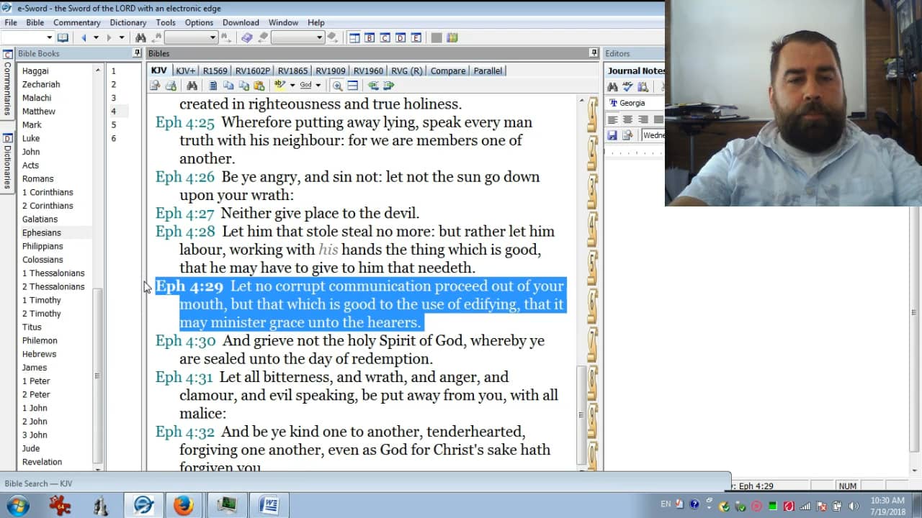The image size is (922, 518).
Task: Open the Dictionary menu
Action: click(x=128, y=22)
